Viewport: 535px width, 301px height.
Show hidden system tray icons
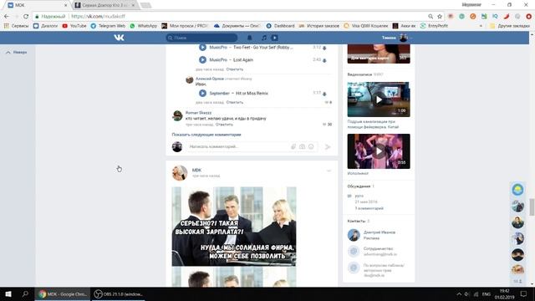click(x=459, y=294)
